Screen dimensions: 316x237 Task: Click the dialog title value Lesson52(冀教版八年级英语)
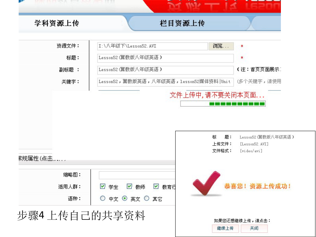tap(267, 137)
